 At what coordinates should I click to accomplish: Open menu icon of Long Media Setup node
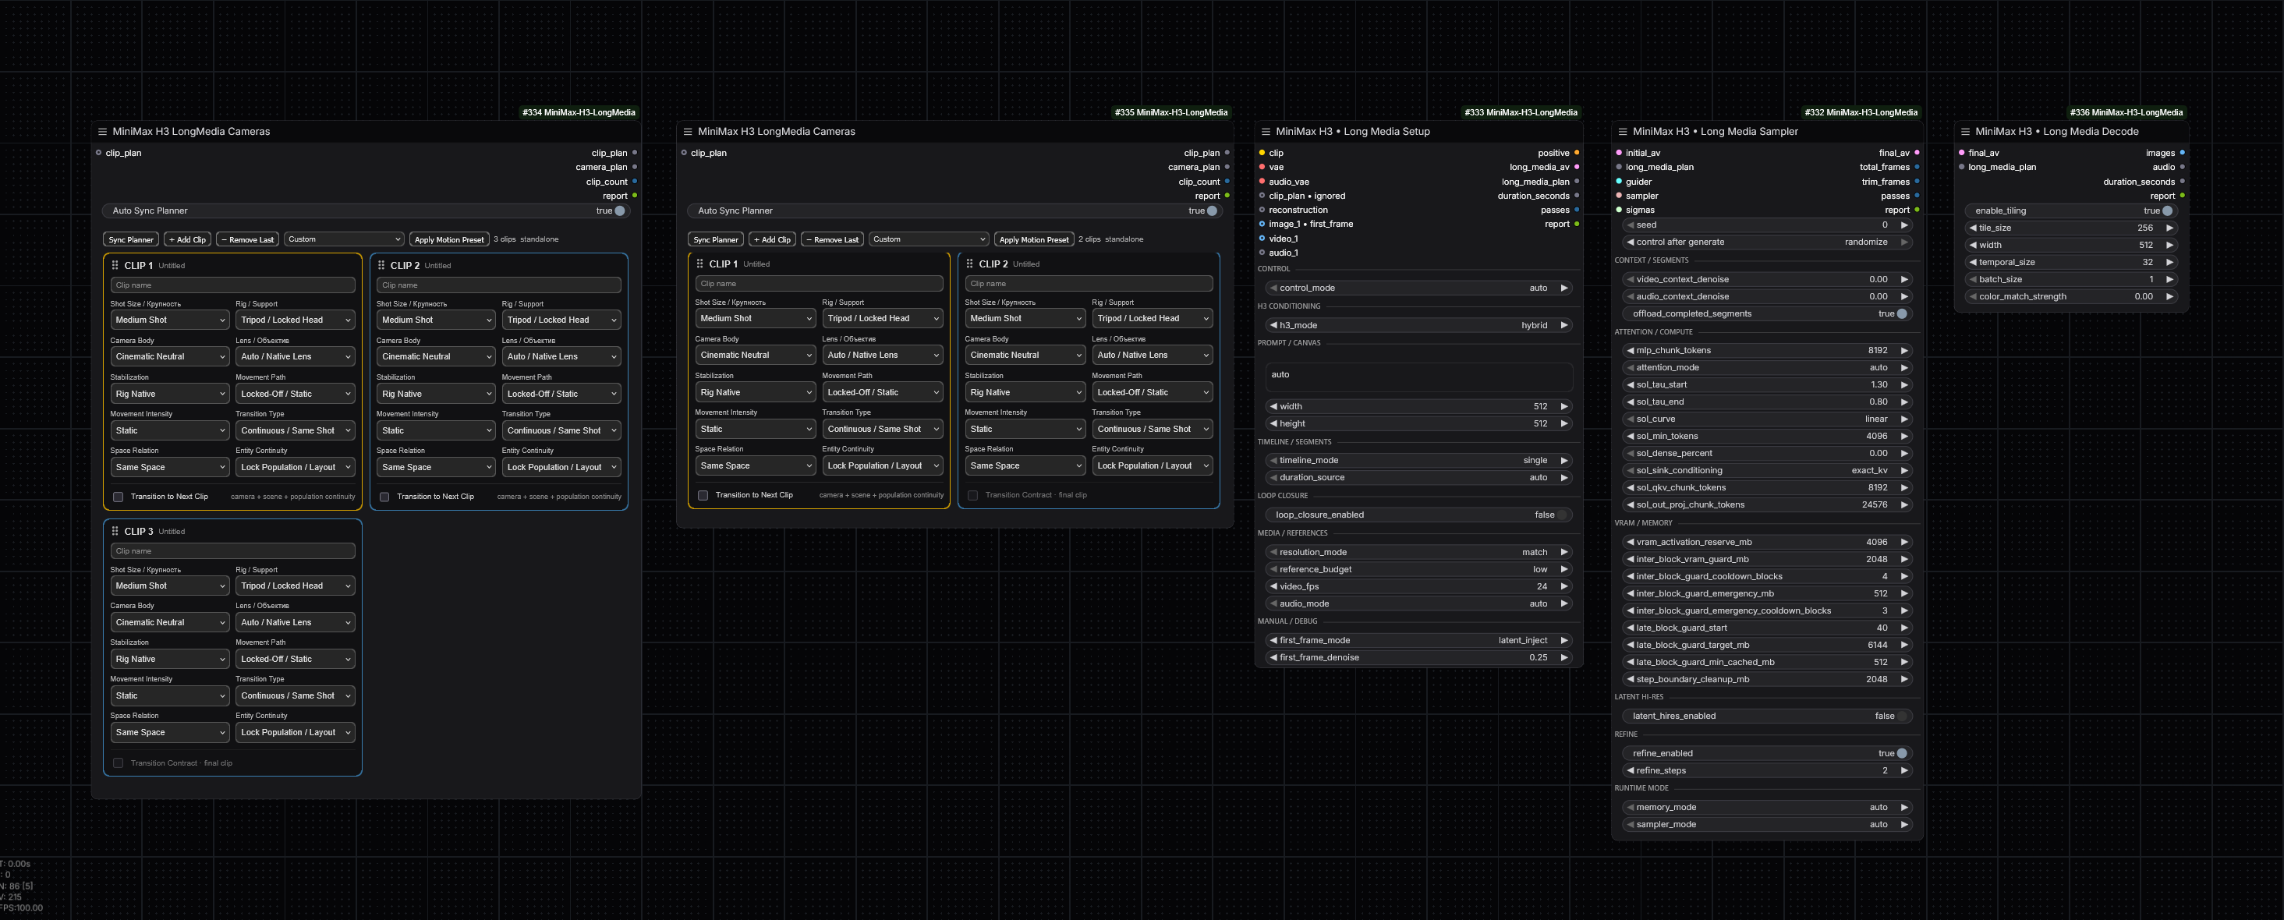1266,131
